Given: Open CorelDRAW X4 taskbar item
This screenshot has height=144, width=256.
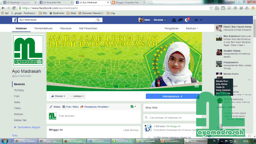Looking at the screenshot, I should tap(123, 141).
